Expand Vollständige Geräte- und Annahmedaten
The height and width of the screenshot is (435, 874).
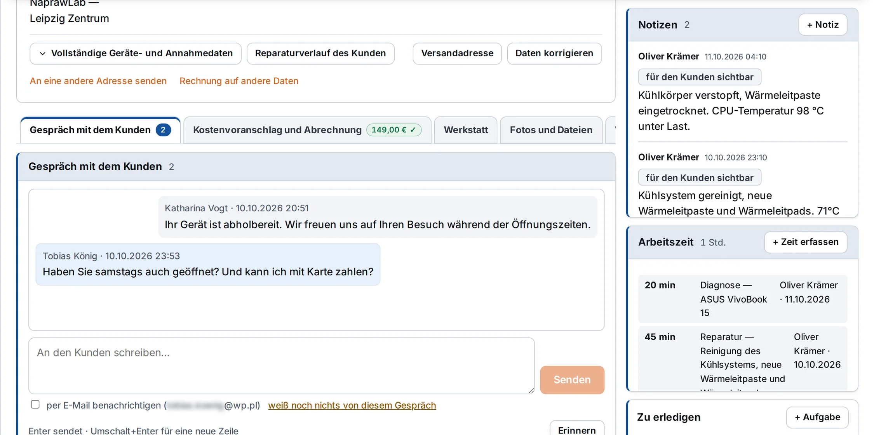tap(135, 53)
